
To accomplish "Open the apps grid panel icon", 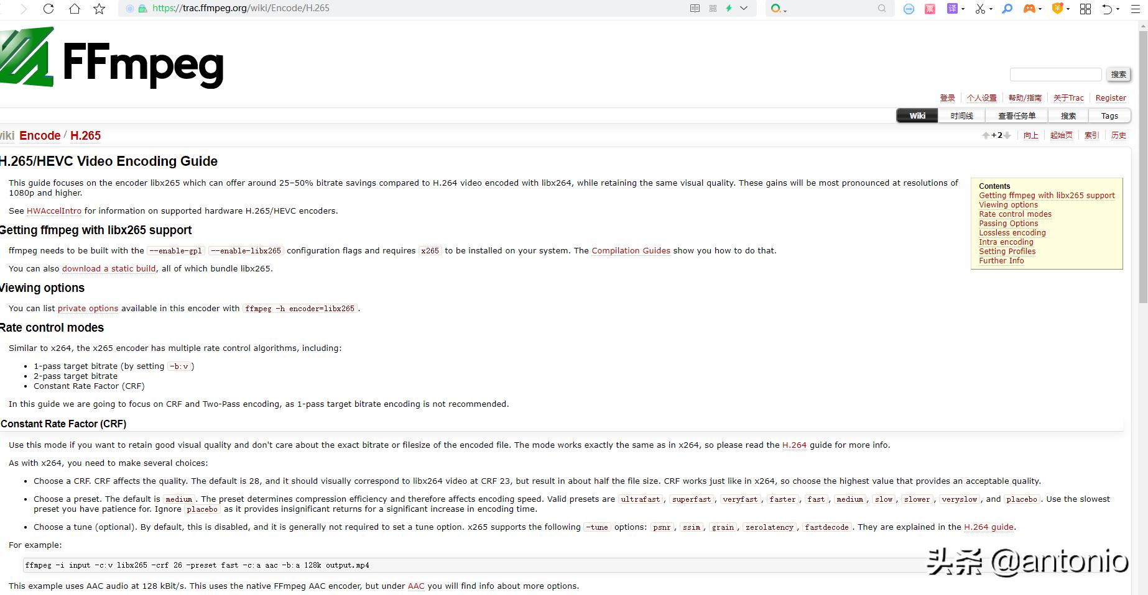I will coord(1085,9).
